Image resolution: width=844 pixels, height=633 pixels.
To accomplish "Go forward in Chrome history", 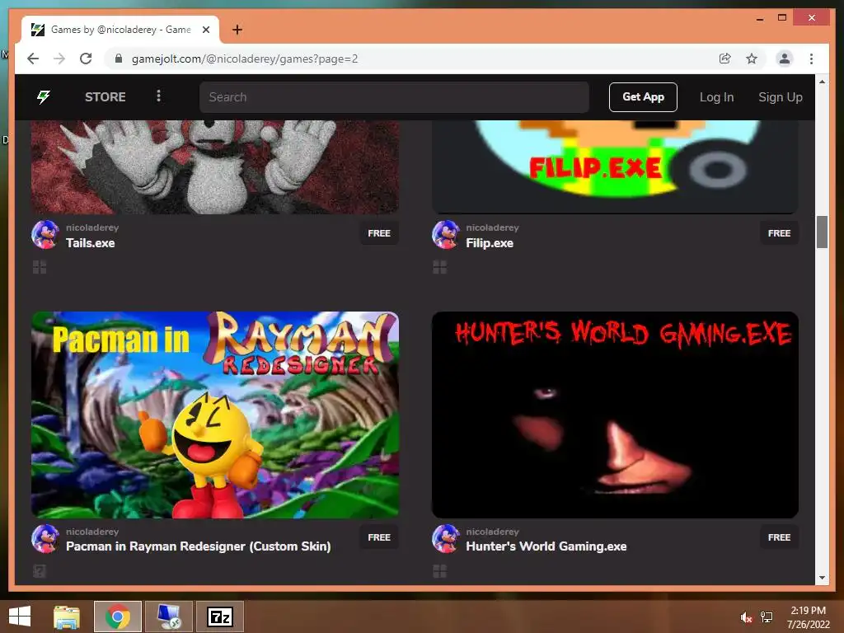I will 59,59.
